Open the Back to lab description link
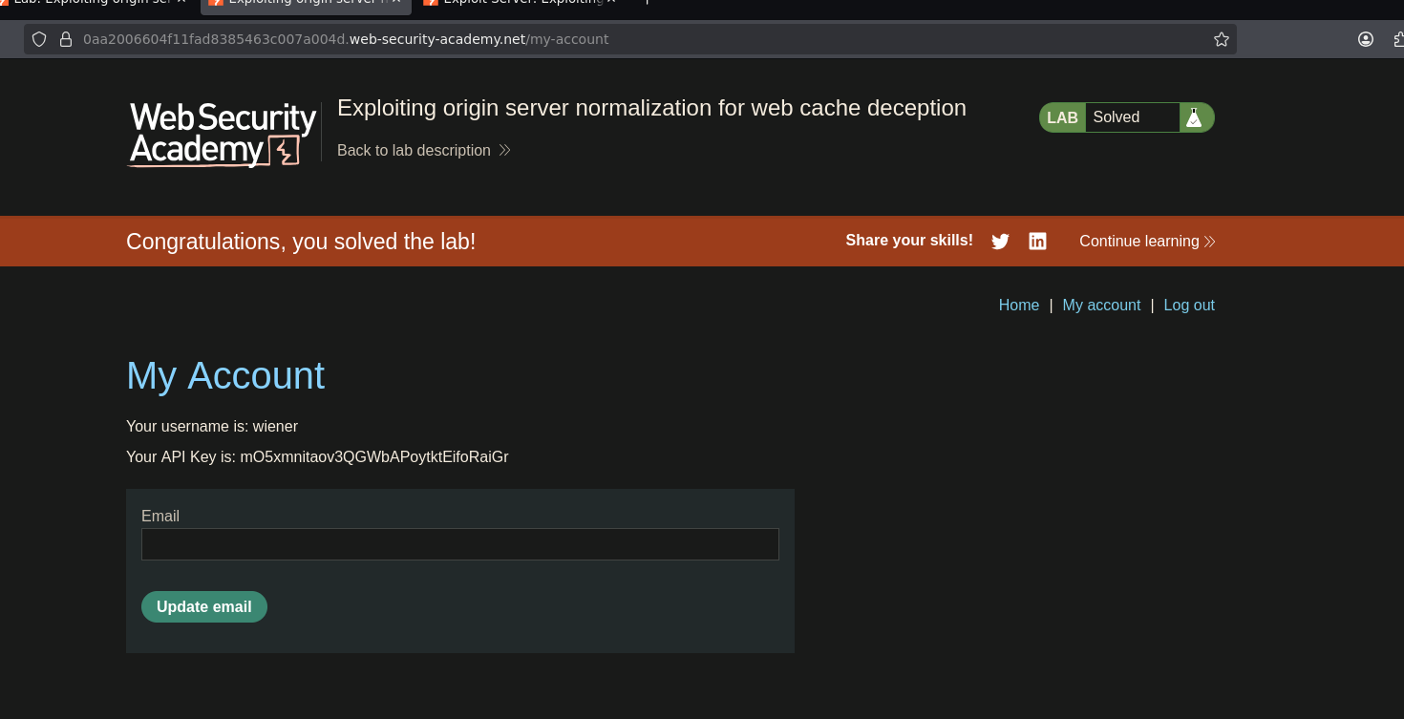The width and height of the screenshot is (1404, 719). point(423,151)
